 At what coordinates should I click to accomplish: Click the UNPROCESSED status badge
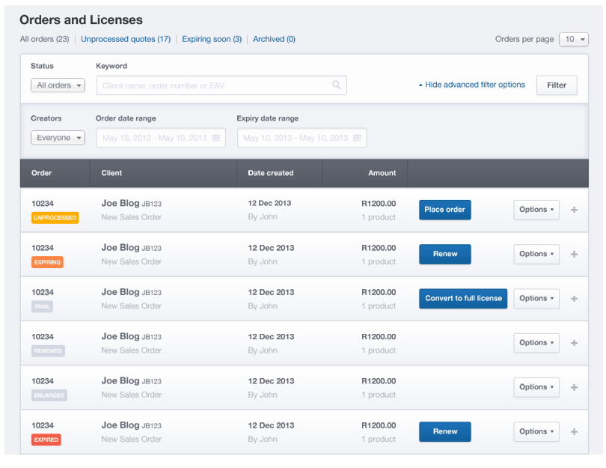55,218
